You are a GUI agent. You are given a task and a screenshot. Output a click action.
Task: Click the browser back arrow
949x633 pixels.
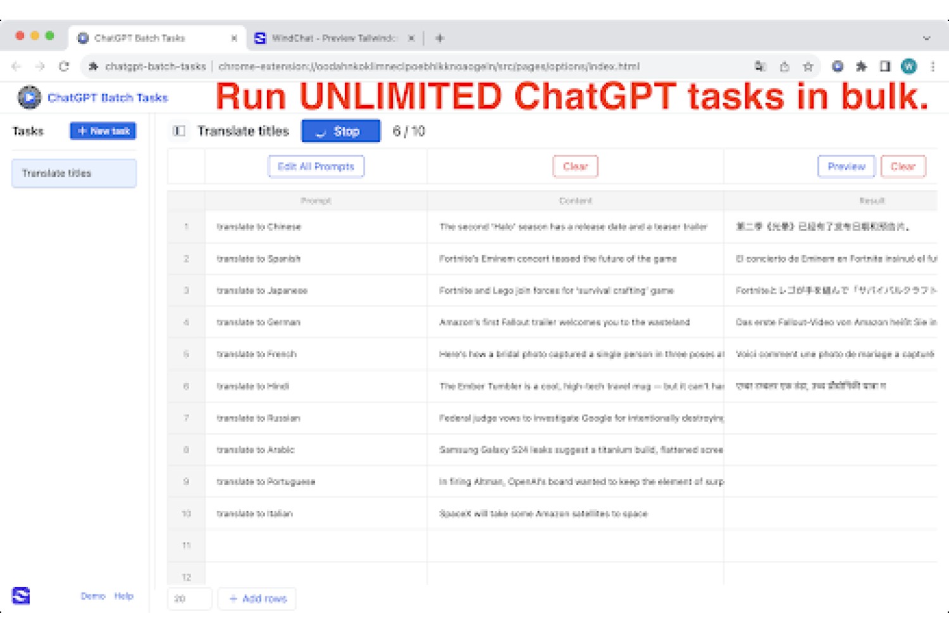tap(16, 66)
